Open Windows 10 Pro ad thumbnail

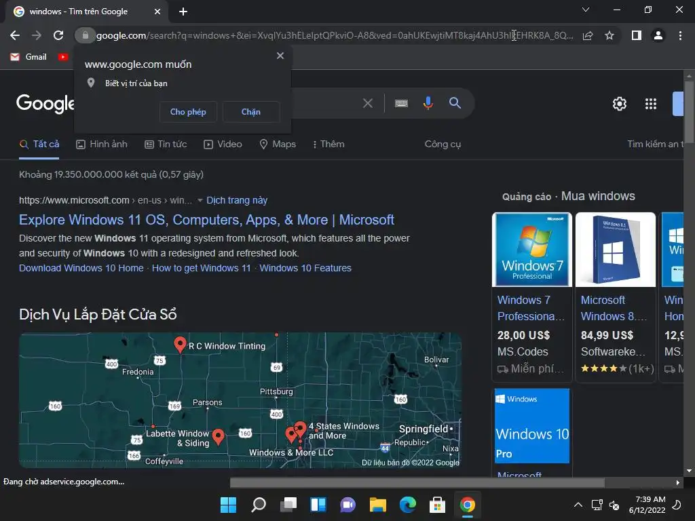[x=532, y=426]
